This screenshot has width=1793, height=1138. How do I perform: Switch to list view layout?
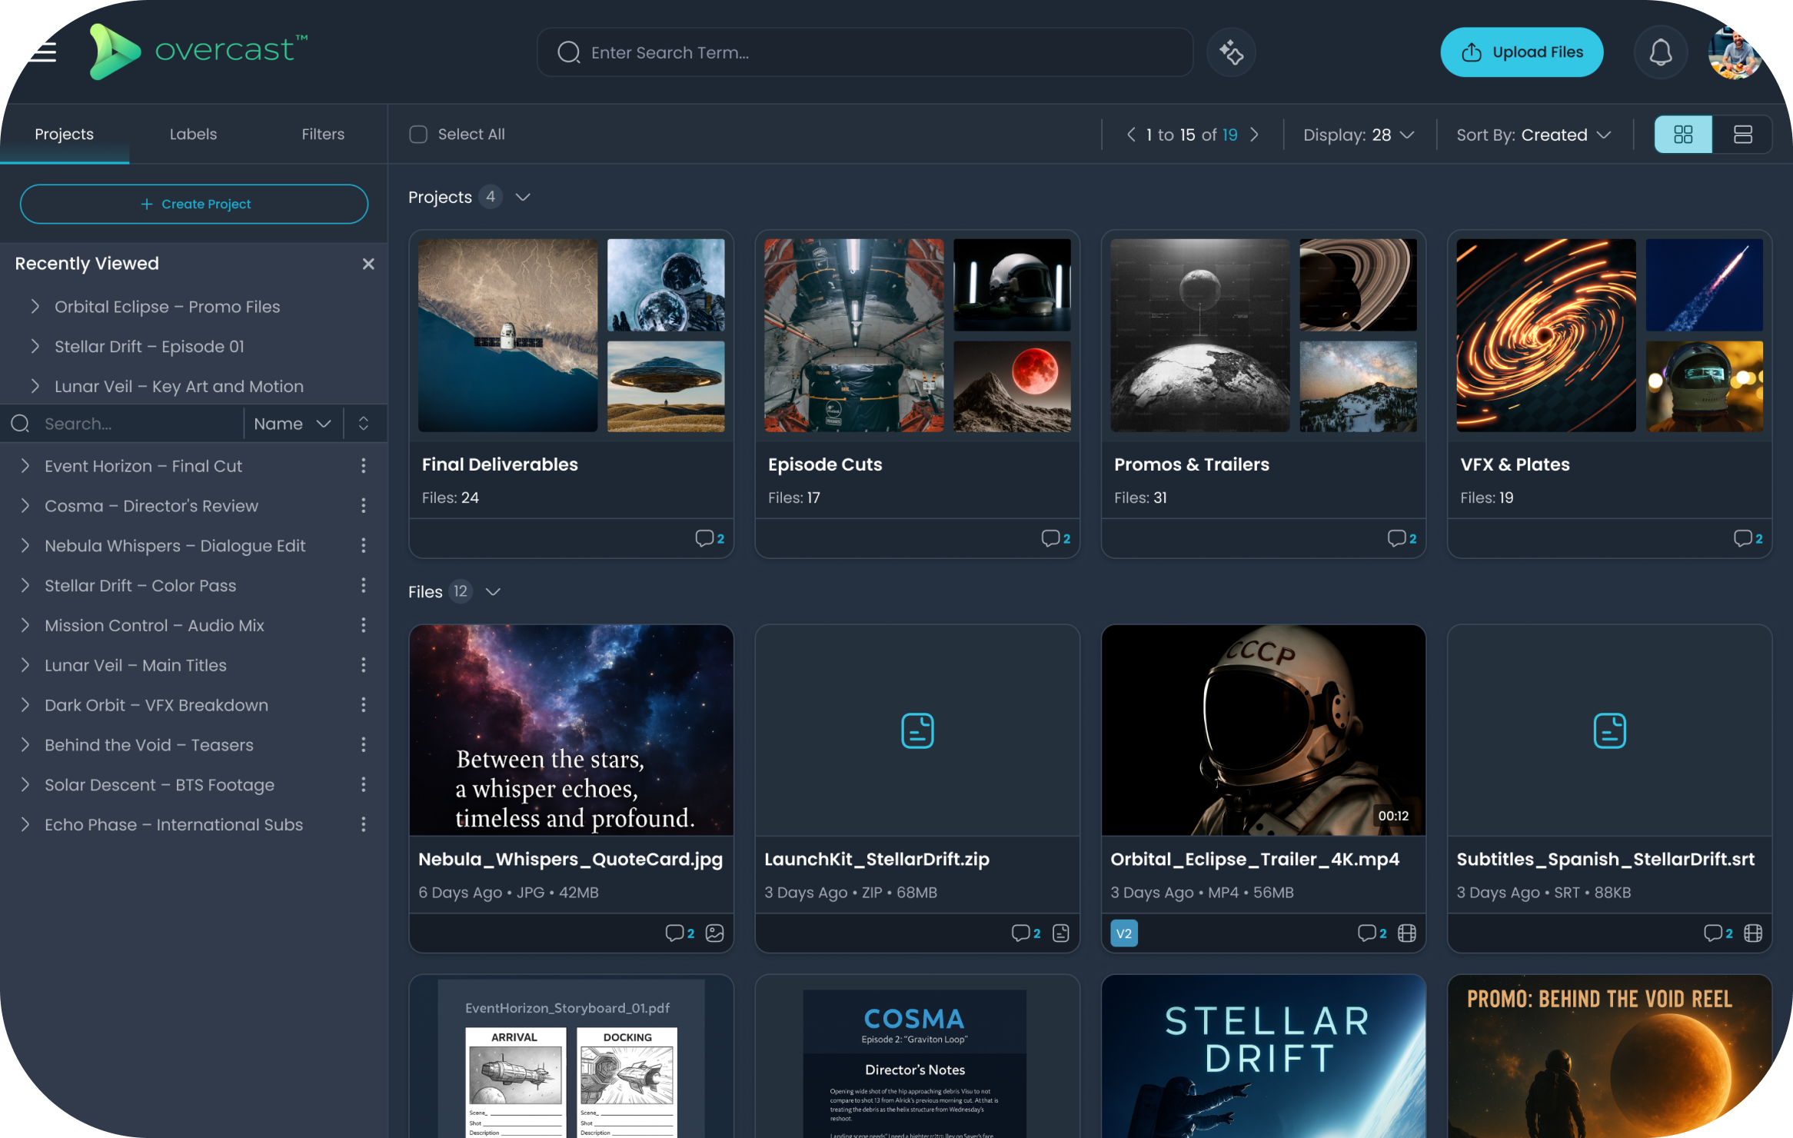[x=1742, y=135]
